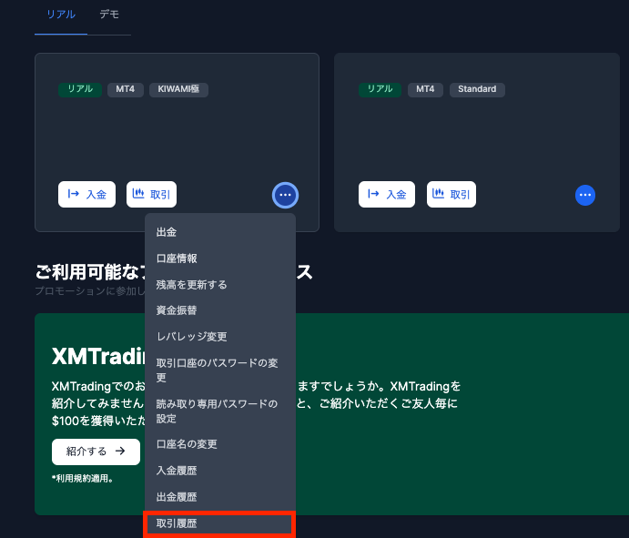Open three-dot menu on Standard account card
This screenshot has height=538, width=629.
pyautogui.click(x=585, y=195)
